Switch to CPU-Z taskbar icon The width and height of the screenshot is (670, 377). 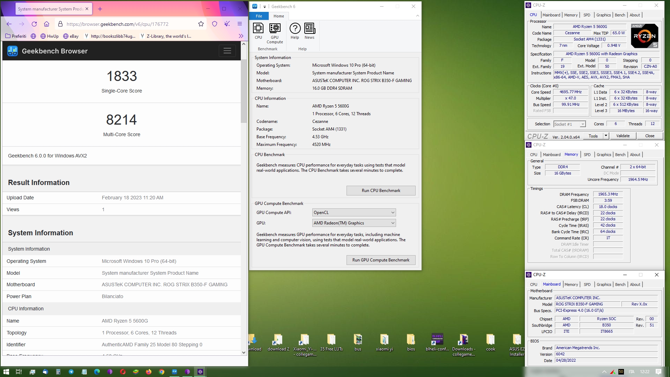pos(200,372)
